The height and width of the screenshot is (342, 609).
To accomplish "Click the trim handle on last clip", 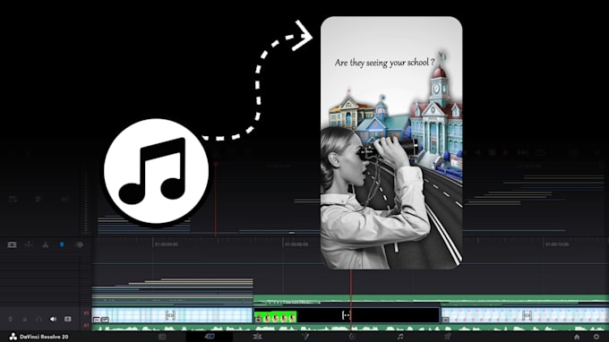I will pos(527,315).
